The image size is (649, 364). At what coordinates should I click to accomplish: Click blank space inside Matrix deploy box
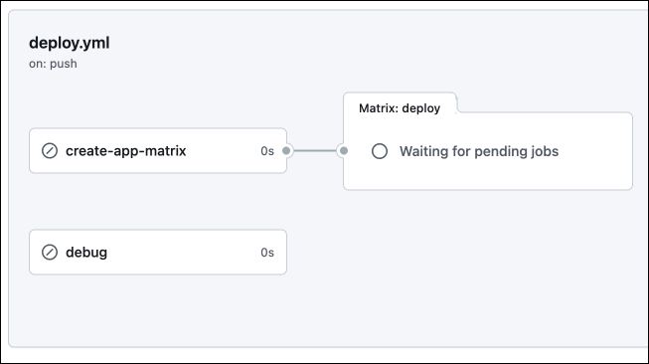tap(488, 176)
